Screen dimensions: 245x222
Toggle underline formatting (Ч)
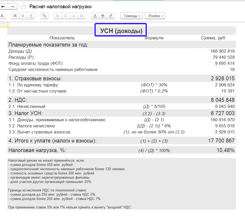(31, 16)
